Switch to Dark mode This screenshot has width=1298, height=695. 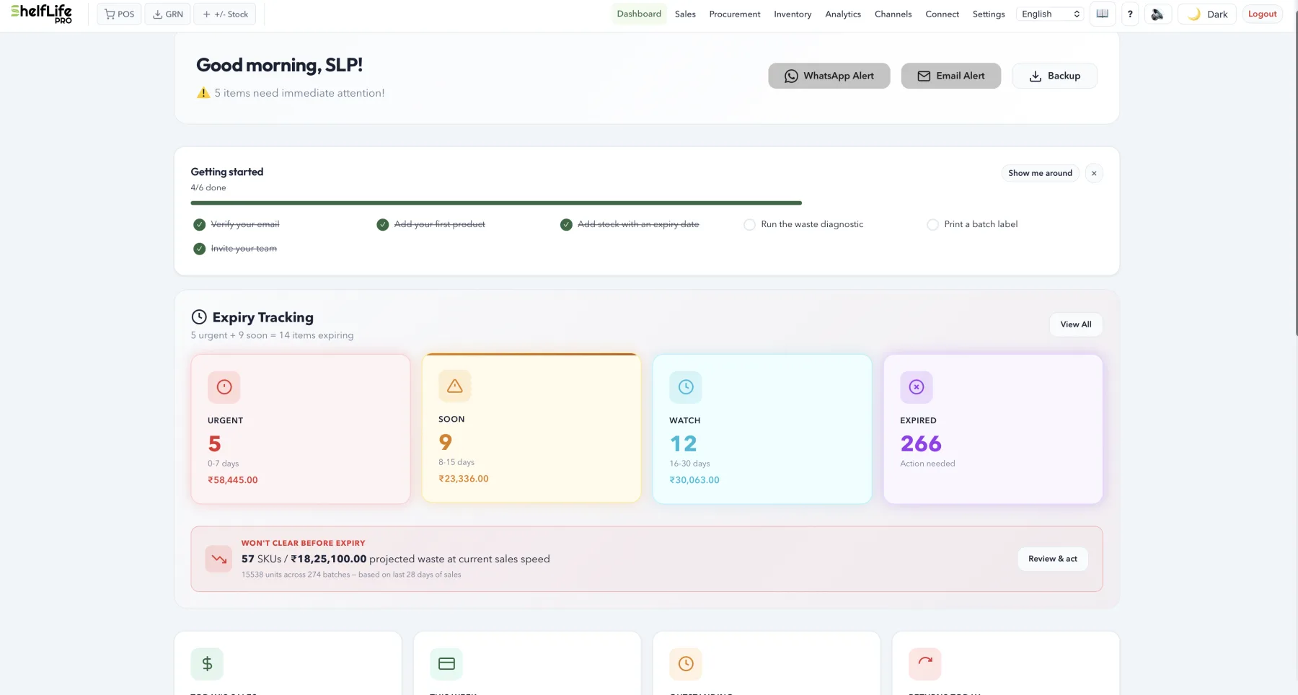point(1208,14)
